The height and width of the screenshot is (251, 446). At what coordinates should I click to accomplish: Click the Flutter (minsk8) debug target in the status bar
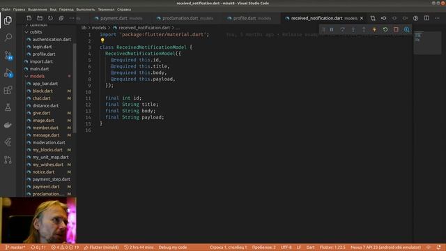pos(101,248)
